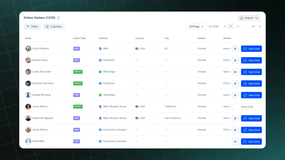285x160 pixels.
Task: Click the round icon button in the Facebook Comment Jenny Wilson row
Action: click(x=235, y=130)
